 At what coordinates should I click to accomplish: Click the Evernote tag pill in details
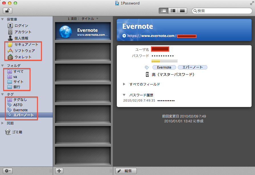[164, 67]
